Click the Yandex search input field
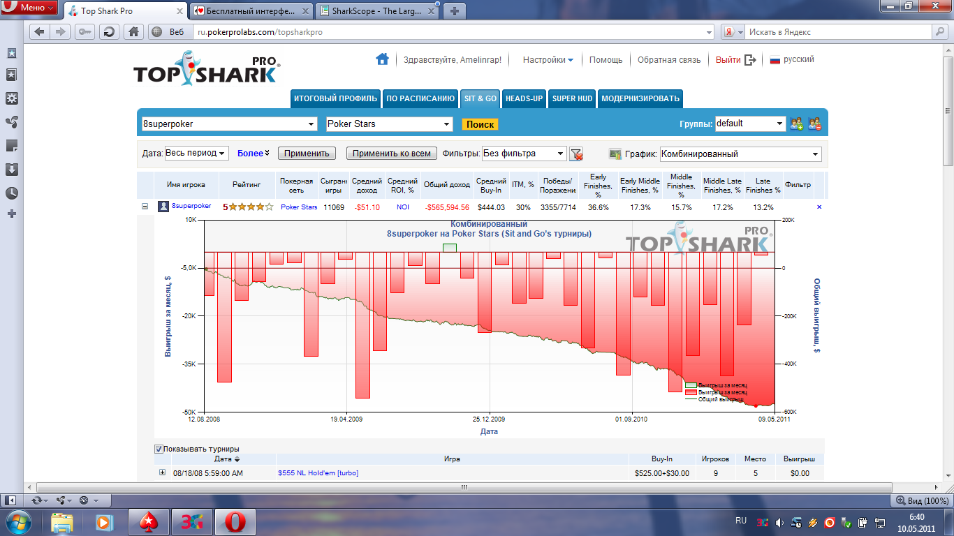Image resolution: width=954 pixels, height=536 pixels. tap(838, 32)
